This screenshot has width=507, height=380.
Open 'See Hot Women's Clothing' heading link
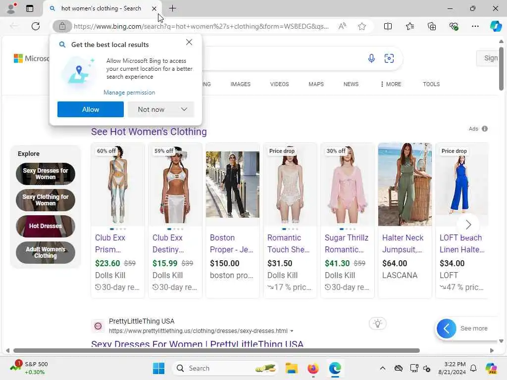click(149, 132)
